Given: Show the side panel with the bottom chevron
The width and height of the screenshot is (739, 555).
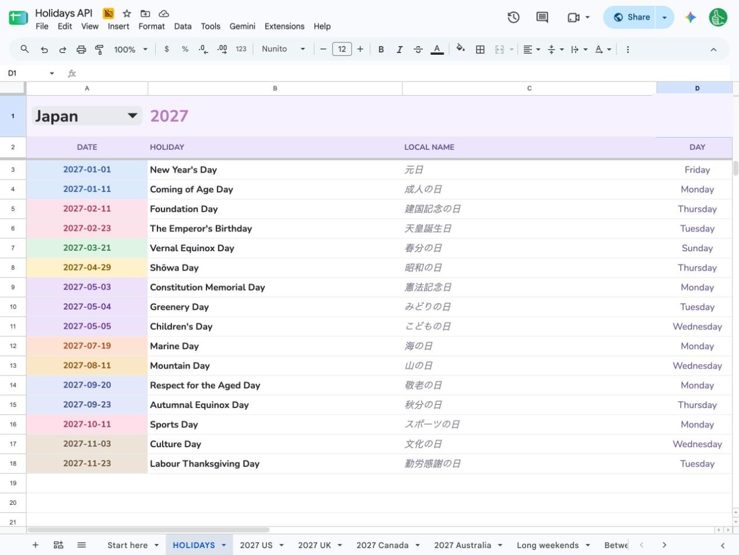Looking at the screenshot, I should tap(723, 545).
